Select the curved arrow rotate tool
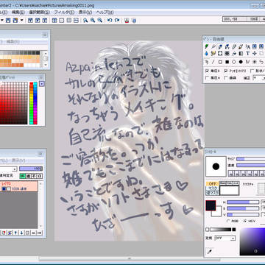 pos(234,53)
